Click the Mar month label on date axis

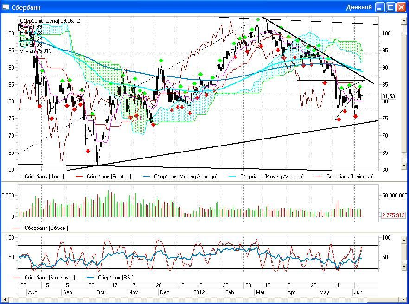(x=260, y=292)
